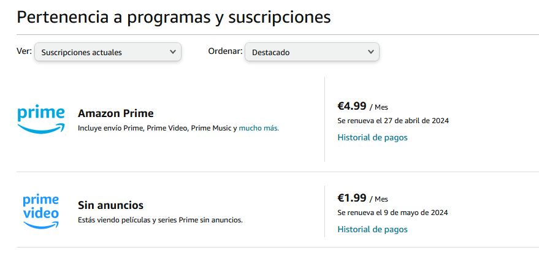Open Historial de pagos for Sin anuncios
Image resolution: width=539 pixels, height=261 pixels.
(x=372, y=229)
